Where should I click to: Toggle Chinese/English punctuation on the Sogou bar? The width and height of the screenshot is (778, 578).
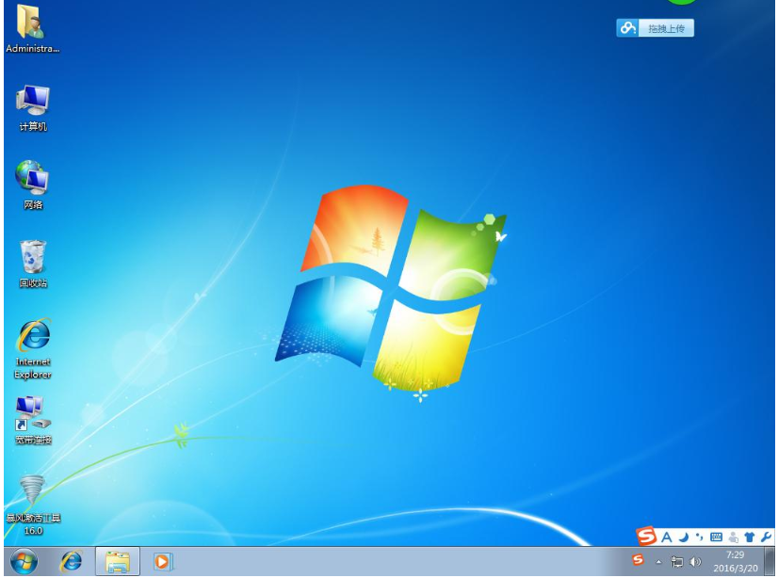(x=701, y=537)
